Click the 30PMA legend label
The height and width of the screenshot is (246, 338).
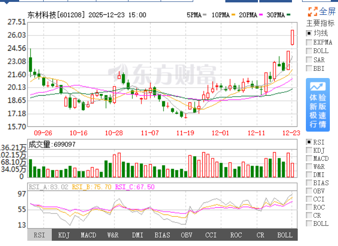(276, 15)
